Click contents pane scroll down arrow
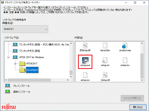This screenshot has height=111, width=149. [142, 80]
